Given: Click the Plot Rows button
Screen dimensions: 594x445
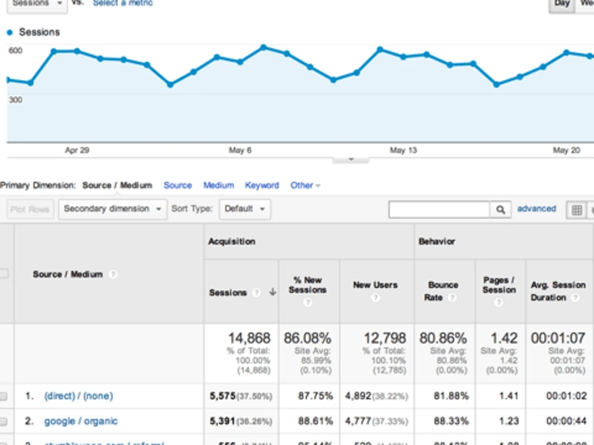Looking at the screenshot, I should 30,209.
